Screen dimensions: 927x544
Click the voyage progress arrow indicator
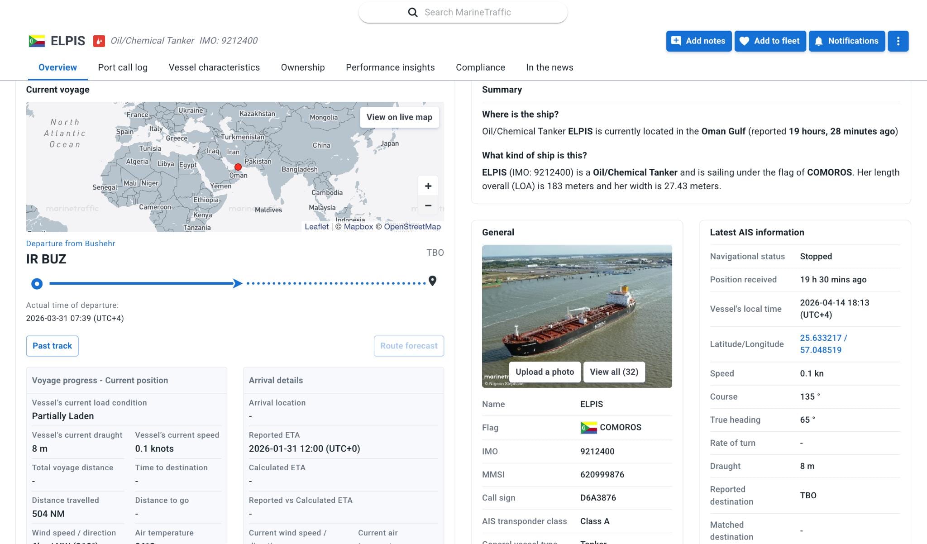click(237, 284)
